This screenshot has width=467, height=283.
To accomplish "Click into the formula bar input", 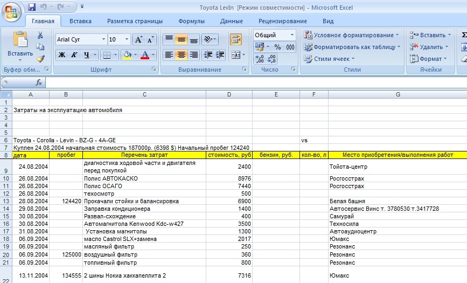I will (256, 82).
